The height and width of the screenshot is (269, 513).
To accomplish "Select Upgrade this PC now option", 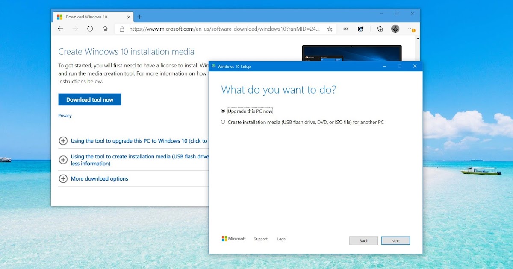I will [x=247, y=111].
